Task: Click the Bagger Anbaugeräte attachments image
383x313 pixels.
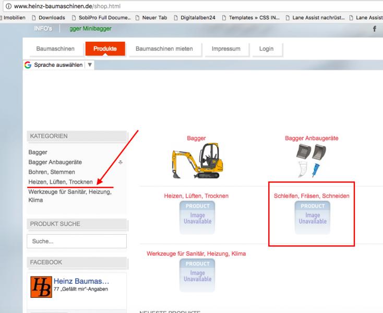Action: 312,160
